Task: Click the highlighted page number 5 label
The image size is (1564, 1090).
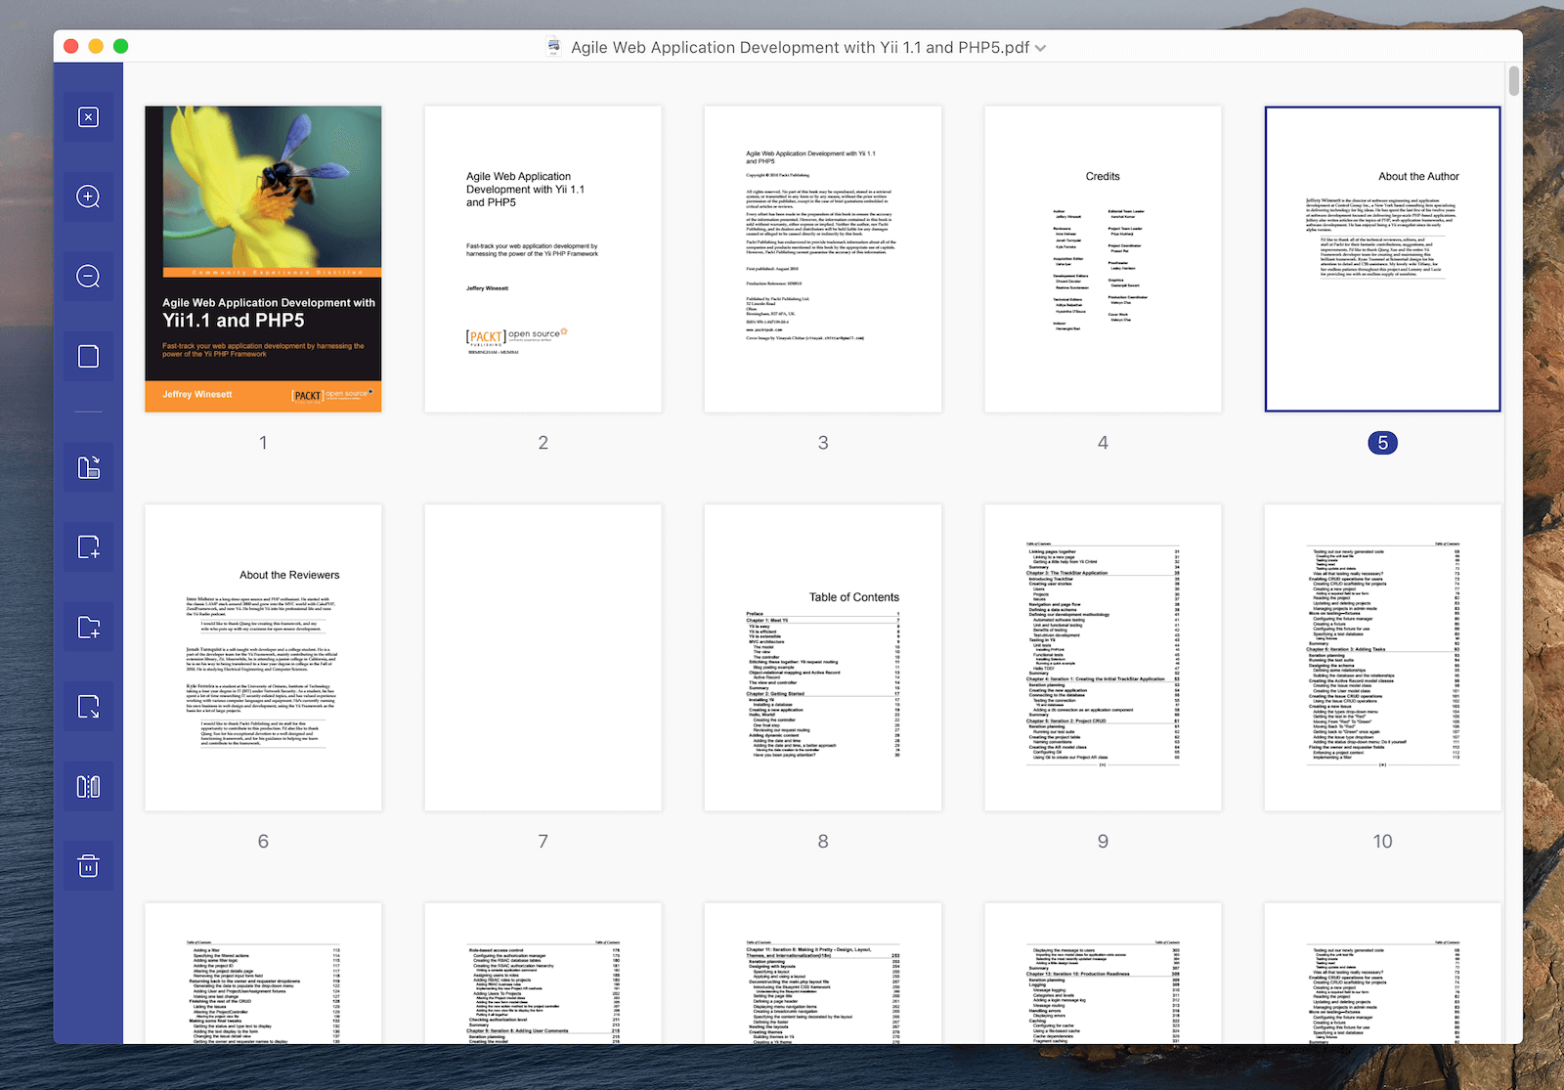Action: (1382, 443)
